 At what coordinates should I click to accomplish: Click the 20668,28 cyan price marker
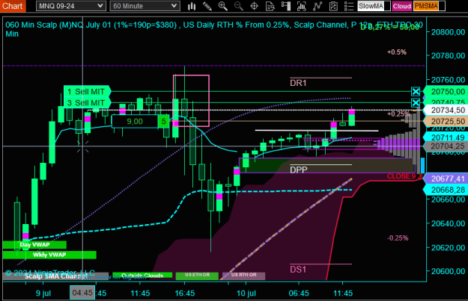(446, 190)
